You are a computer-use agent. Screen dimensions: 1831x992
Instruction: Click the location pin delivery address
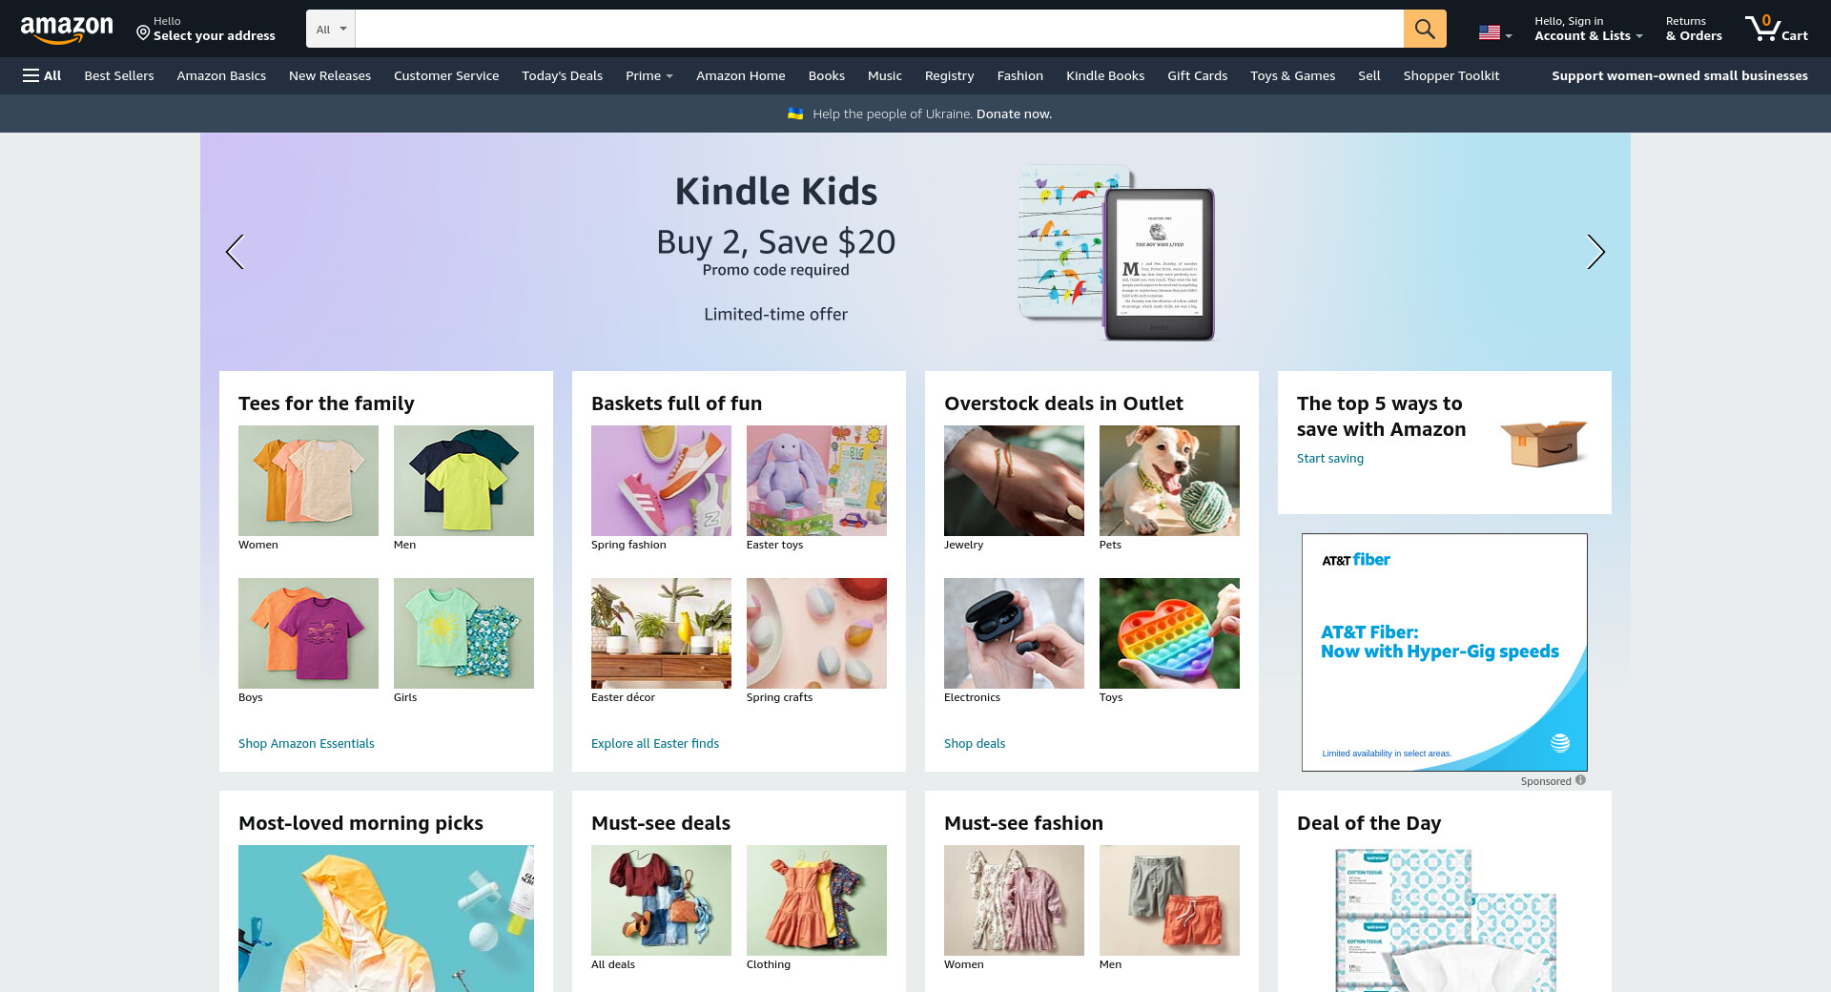[205, 29]
